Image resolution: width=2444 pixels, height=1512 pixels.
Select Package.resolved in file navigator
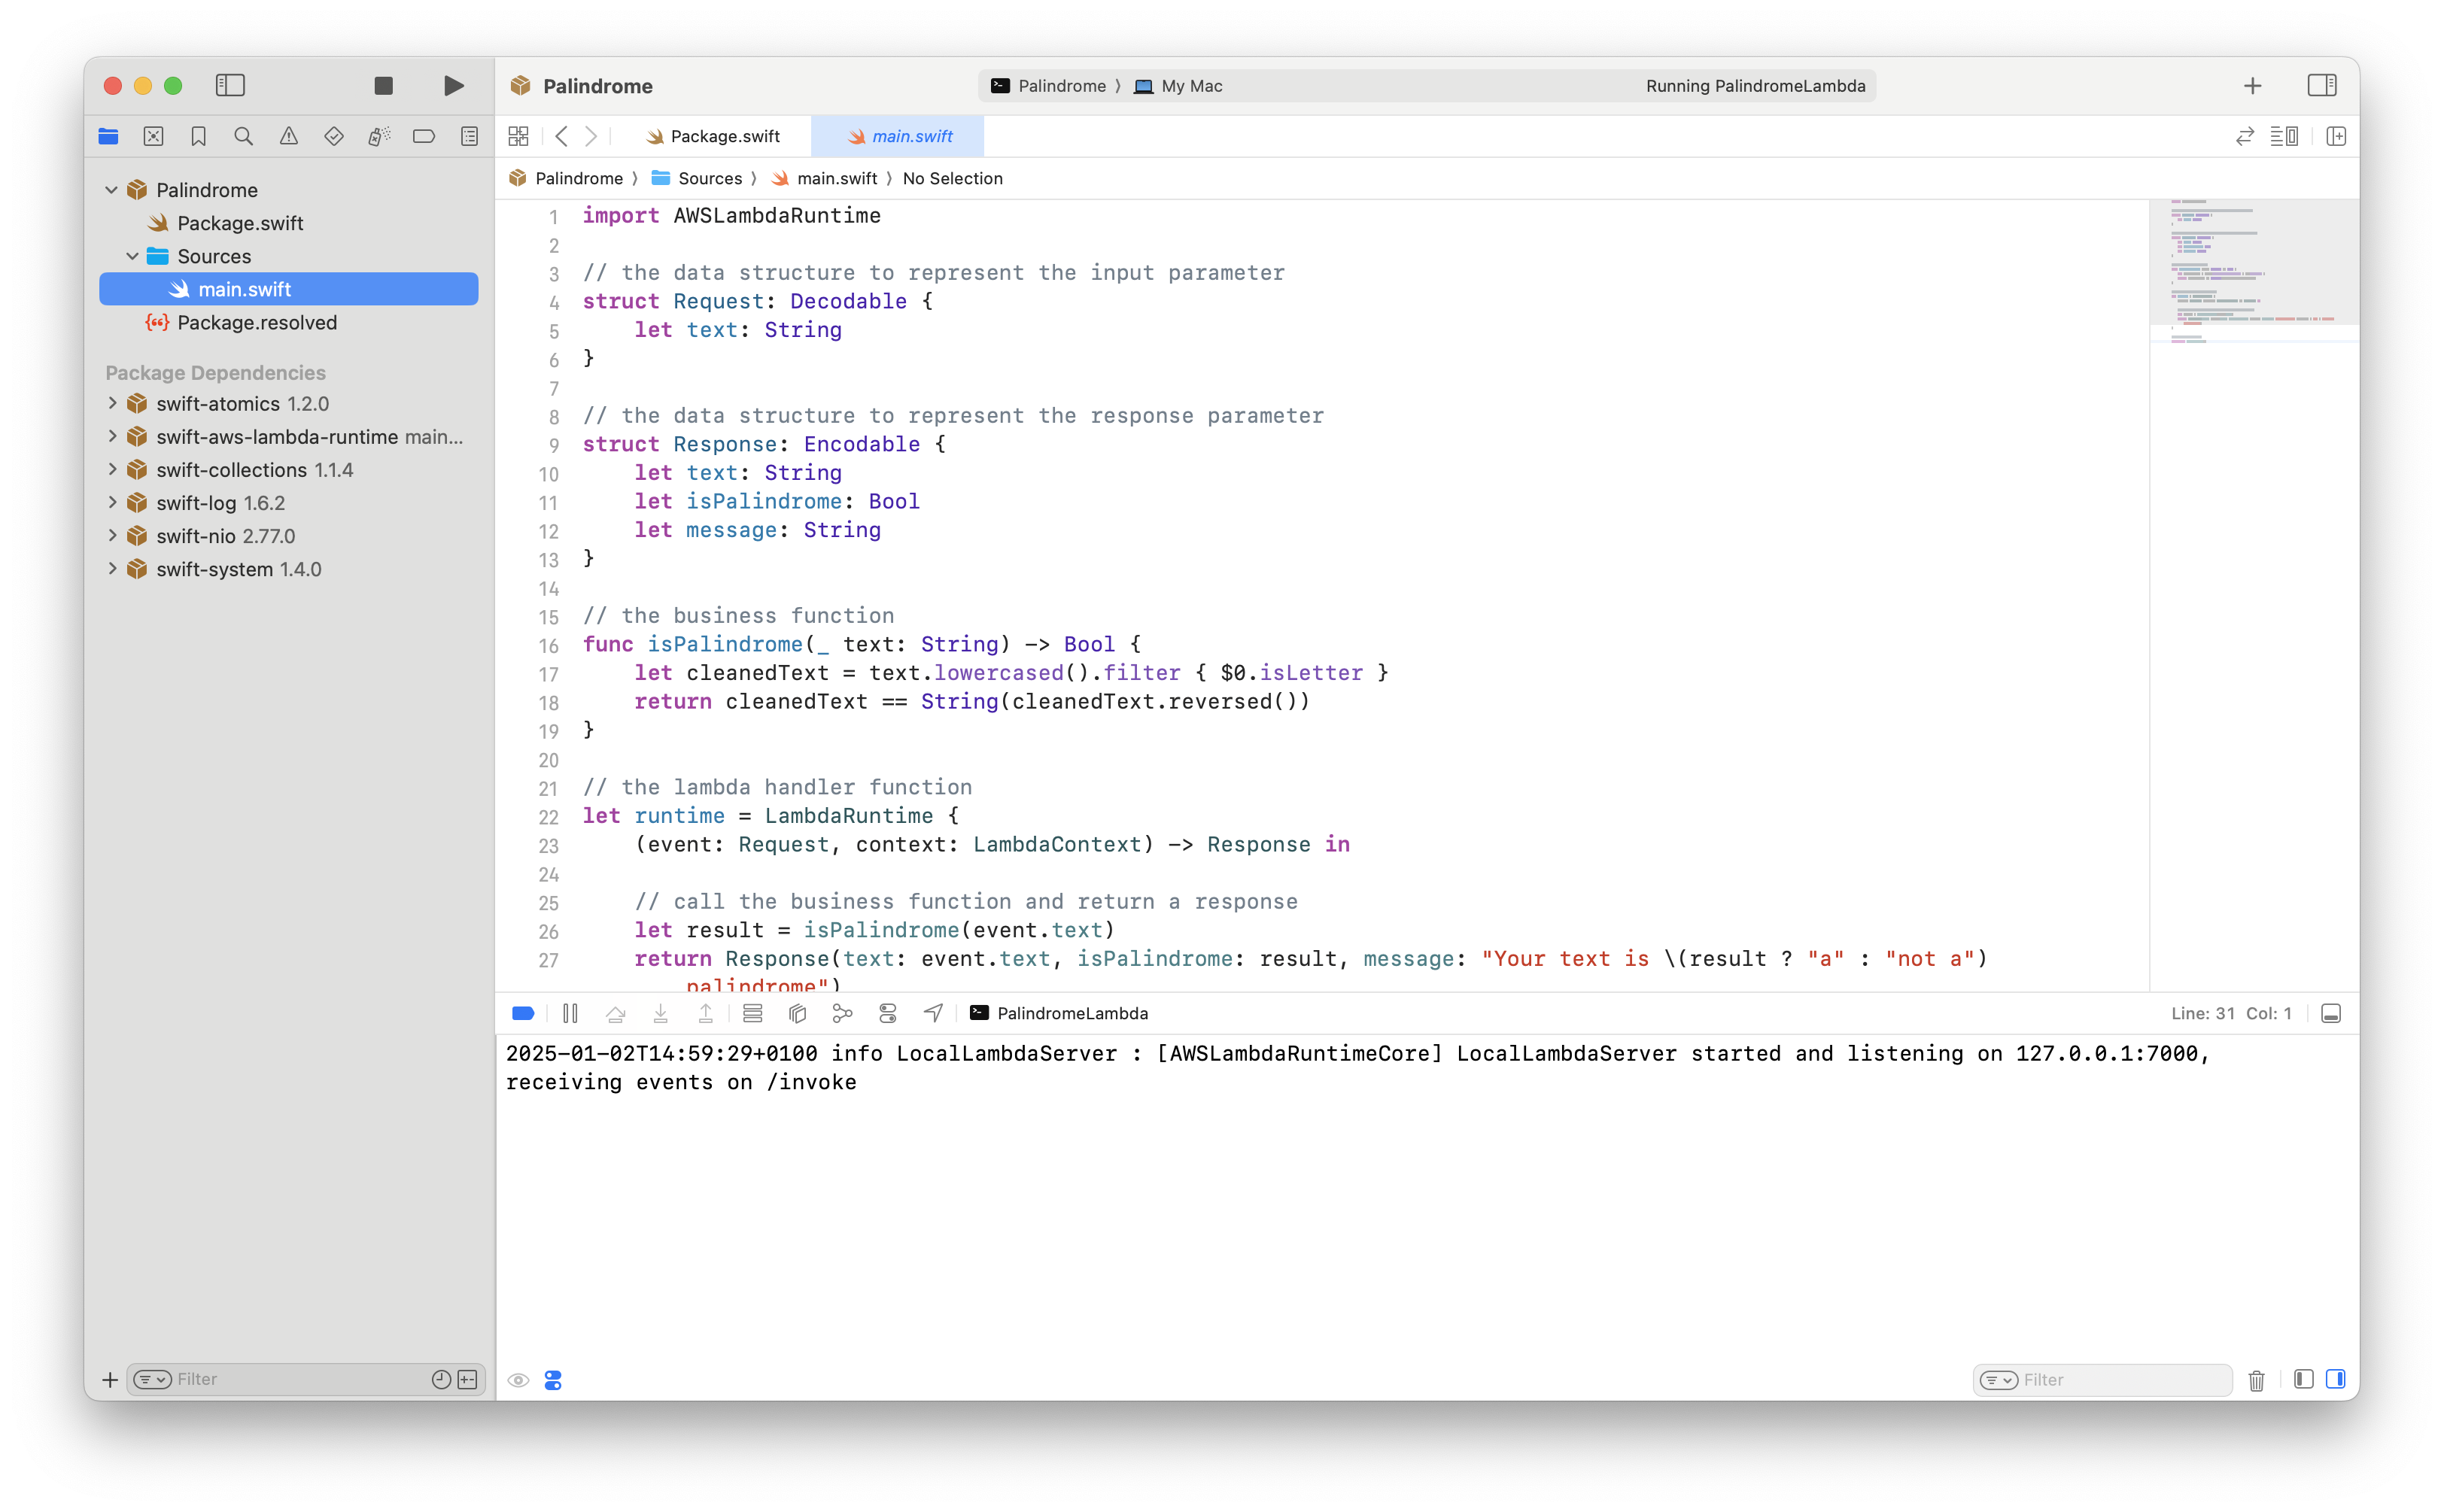click(257, 322)
